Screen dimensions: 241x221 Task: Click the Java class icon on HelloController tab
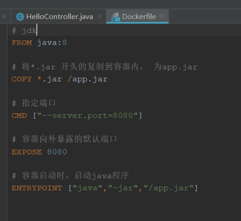(20, 17)
